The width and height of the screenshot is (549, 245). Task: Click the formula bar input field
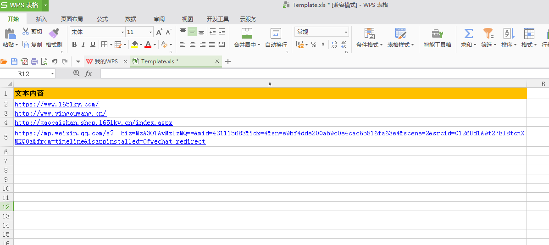pos(321,73)
